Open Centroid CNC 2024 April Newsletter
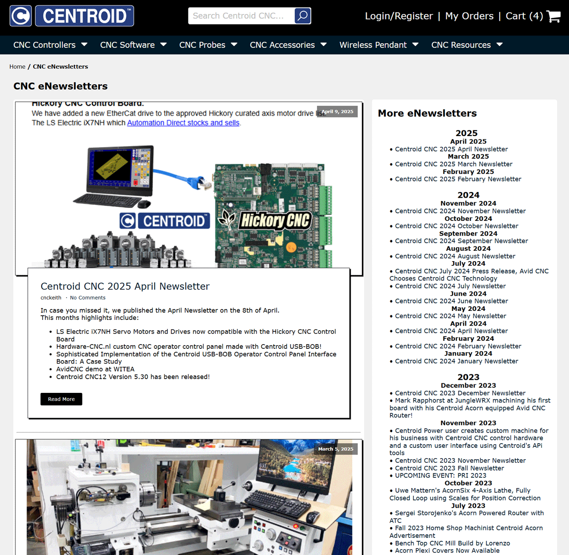The image size is (569, 555). point(451,331)
